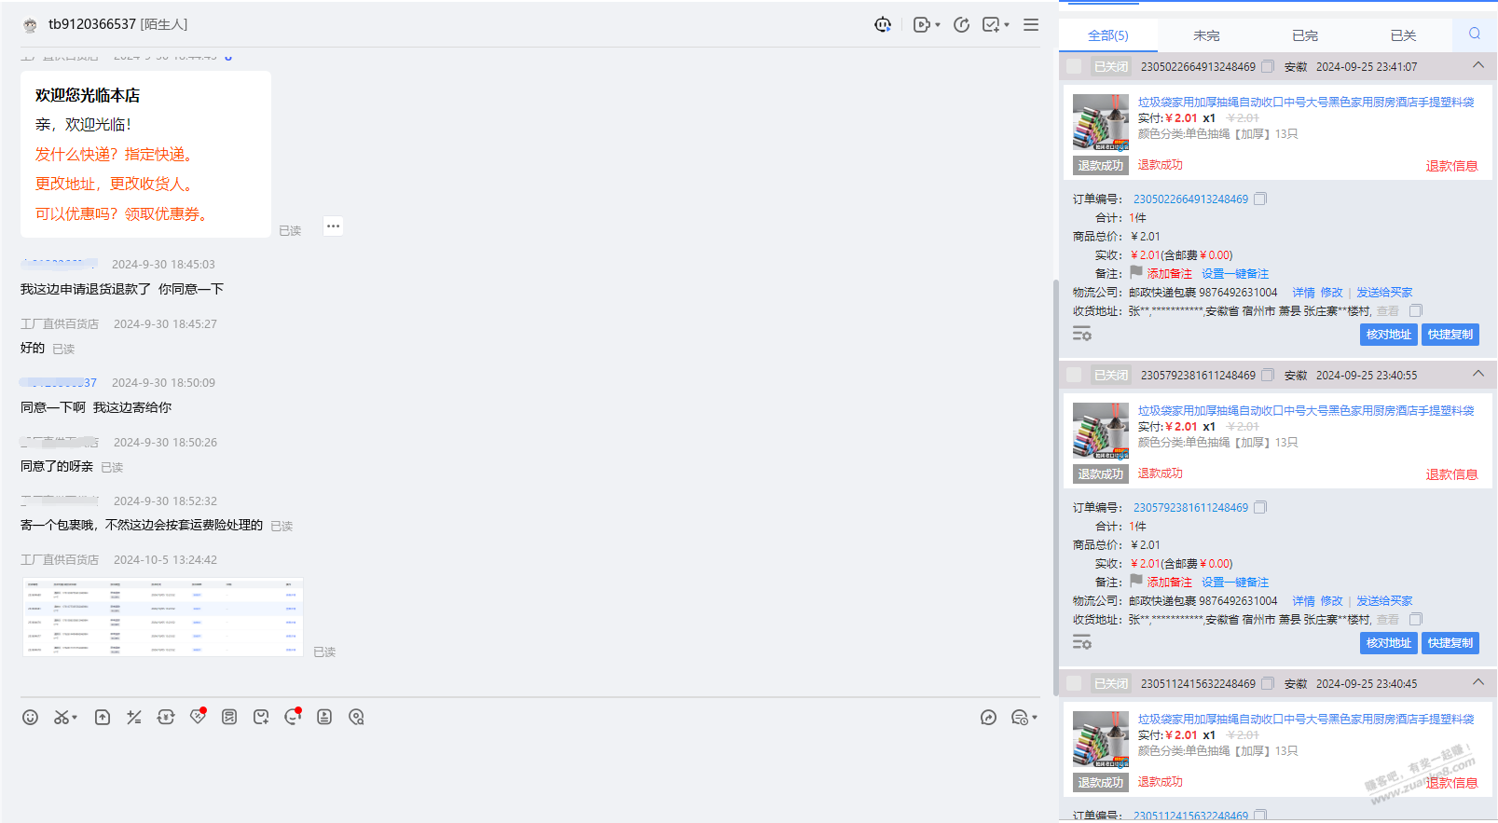
Task: Copy order number 2305792381611248469 in header
Action: click(1268, 375)
